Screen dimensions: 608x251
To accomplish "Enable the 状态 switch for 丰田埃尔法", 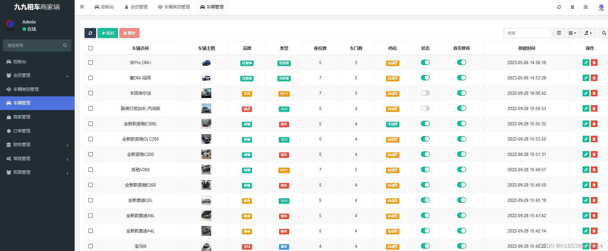I will pos(425,93).
